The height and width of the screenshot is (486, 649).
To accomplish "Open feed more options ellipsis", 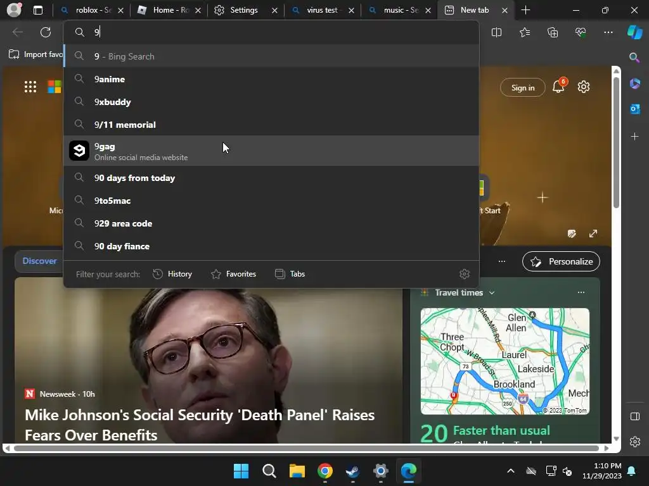I will (x=502, y=261).
